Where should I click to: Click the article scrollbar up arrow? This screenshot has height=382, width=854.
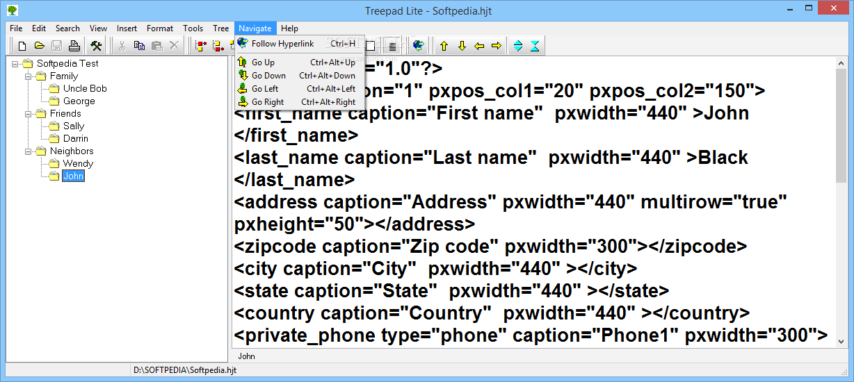click(841, 63)
